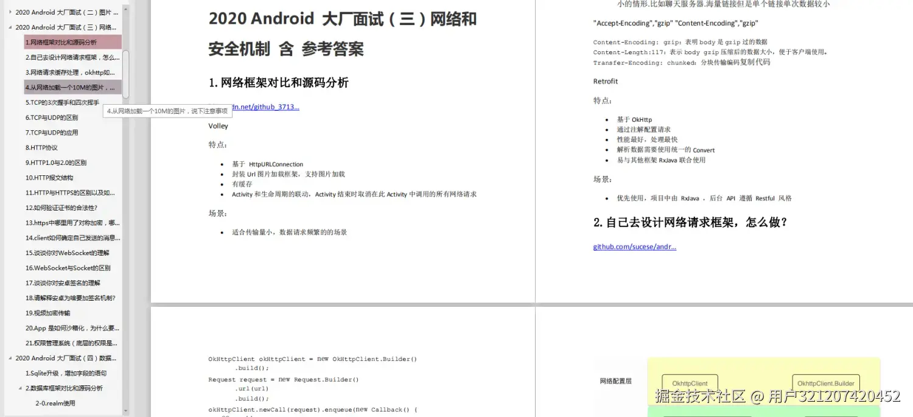Open bookmark 2020 Android 大厂面试(四)数据
Viewport: 913px width, 417px height.
66,358
